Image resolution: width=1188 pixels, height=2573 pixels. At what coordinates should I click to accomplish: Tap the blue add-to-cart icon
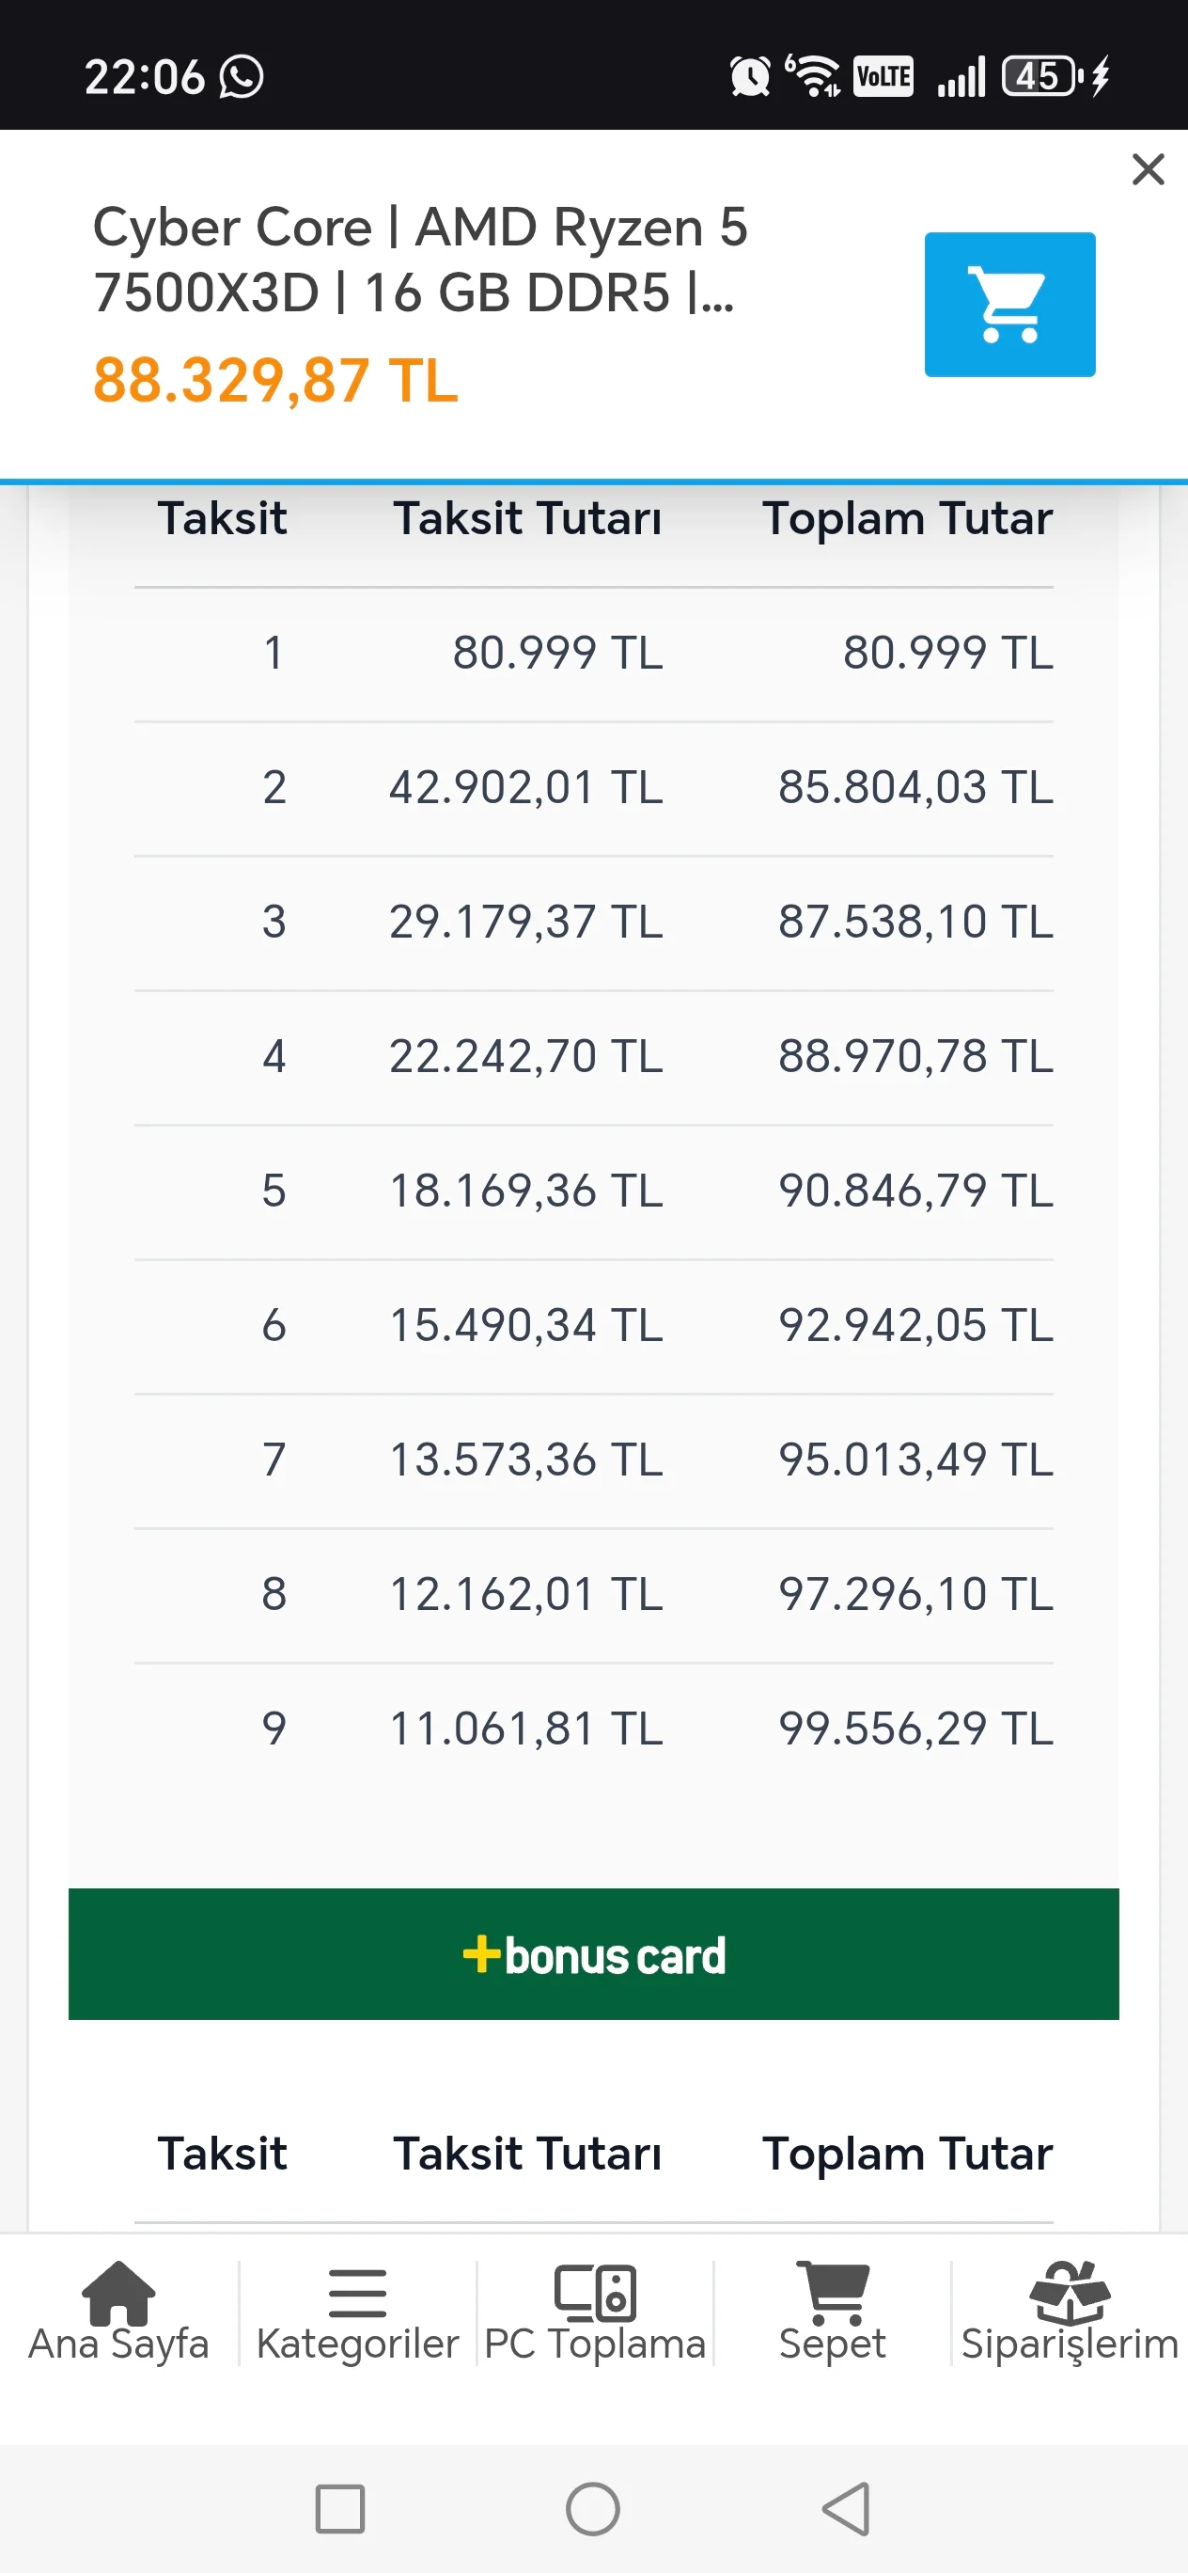click(1009, 305)
